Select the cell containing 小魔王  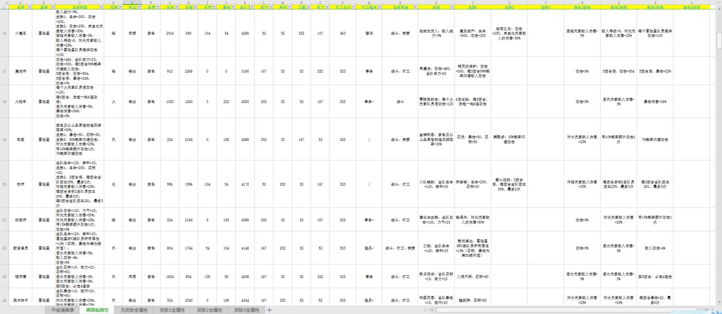click(20, 33)
